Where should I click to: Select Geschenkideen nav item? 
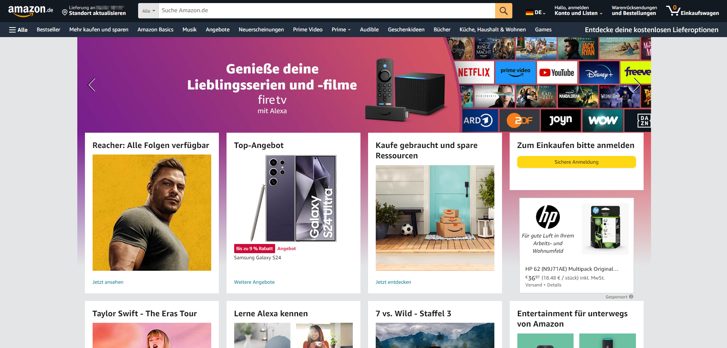406,30
